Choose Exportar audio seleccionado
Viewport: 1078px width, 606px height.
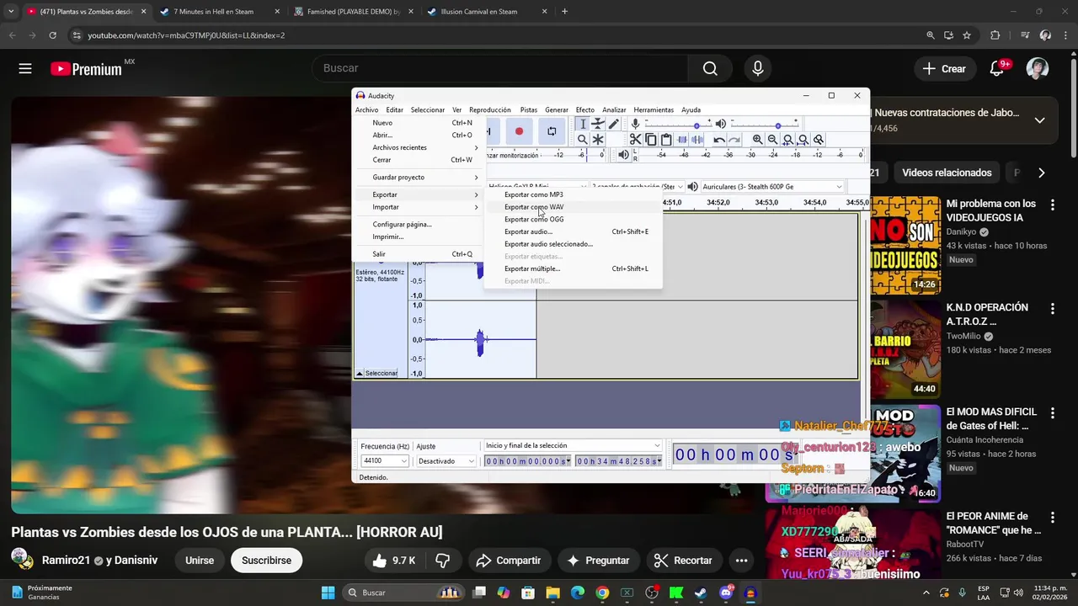click(573, 244)
